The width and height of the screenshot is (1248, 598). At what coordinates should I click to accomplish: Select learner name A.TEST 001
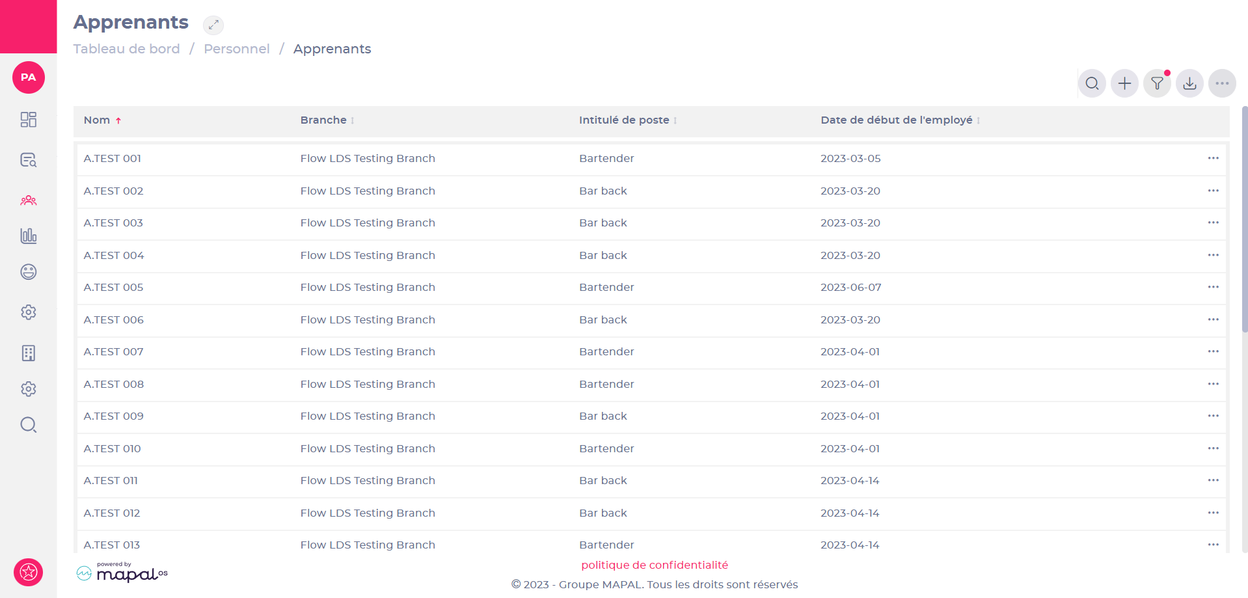tap(113, 158)
